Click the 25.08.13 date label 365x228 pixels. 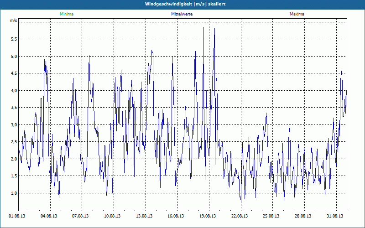point(271,216)
